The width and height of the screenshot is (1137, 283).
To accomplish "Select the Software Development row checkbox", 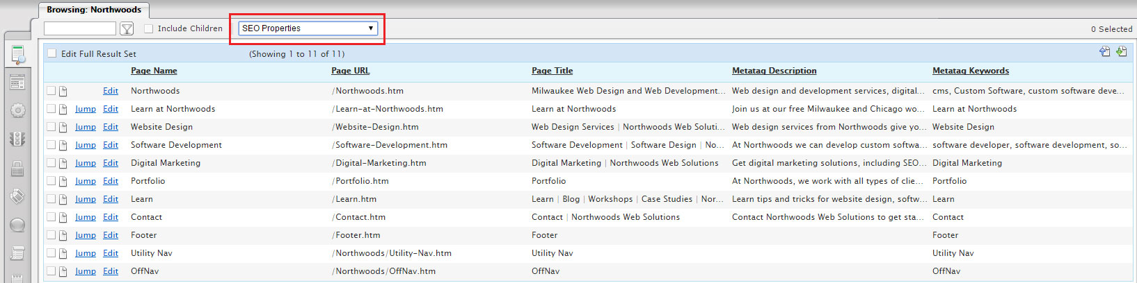I will tap(51, 145).
